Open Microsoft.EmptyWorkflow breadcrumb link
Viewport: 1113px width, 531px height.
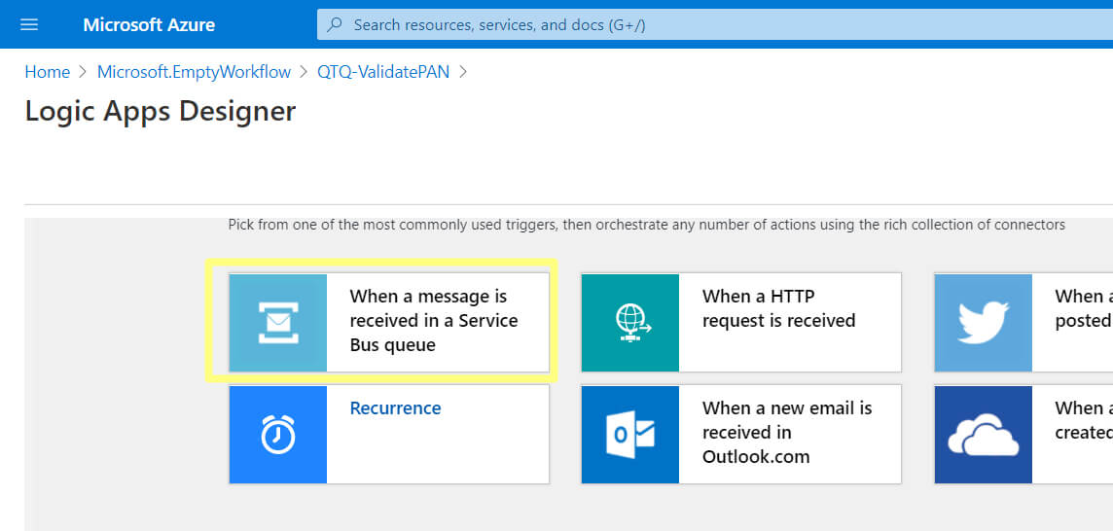(194, 72)
